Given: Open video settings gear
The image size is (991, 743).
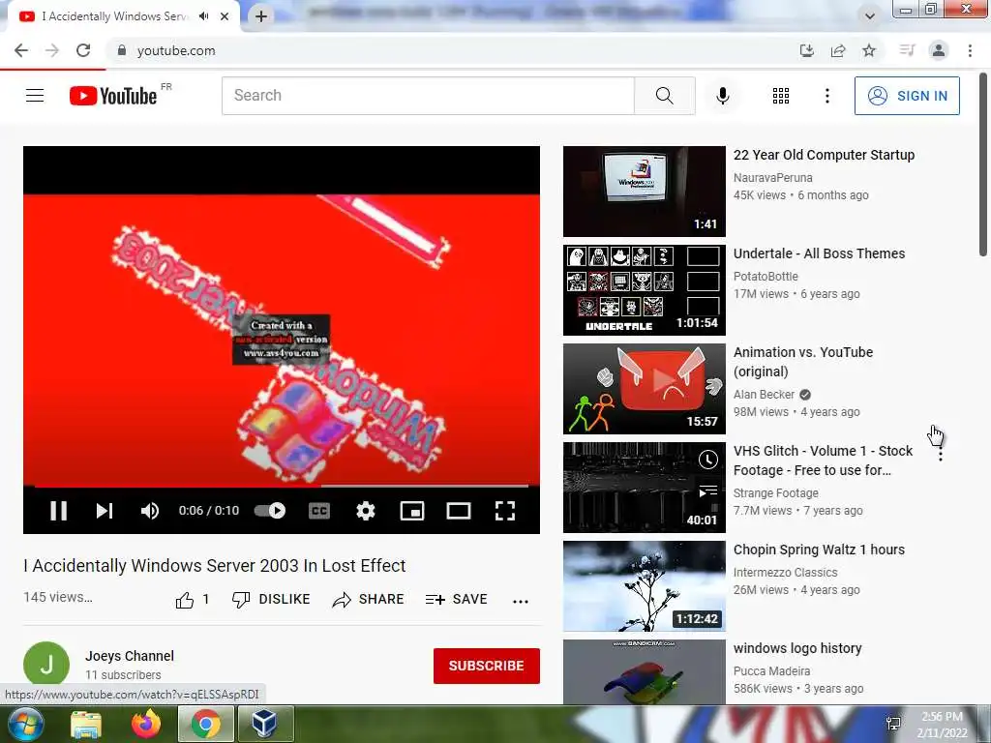Looking at the screenshot, I should (x=365, y=511).
